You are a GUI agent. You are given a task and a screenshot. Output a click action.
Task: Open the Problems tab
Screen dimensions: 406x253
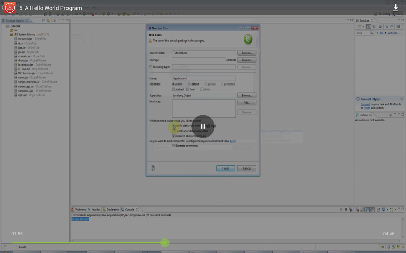(80, 209)
